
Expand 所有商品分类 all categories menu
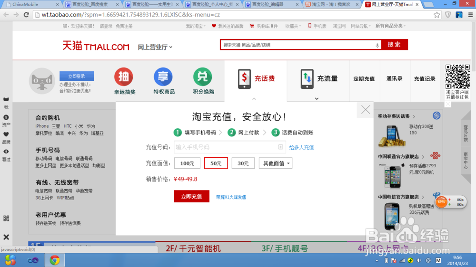[390, 26]
